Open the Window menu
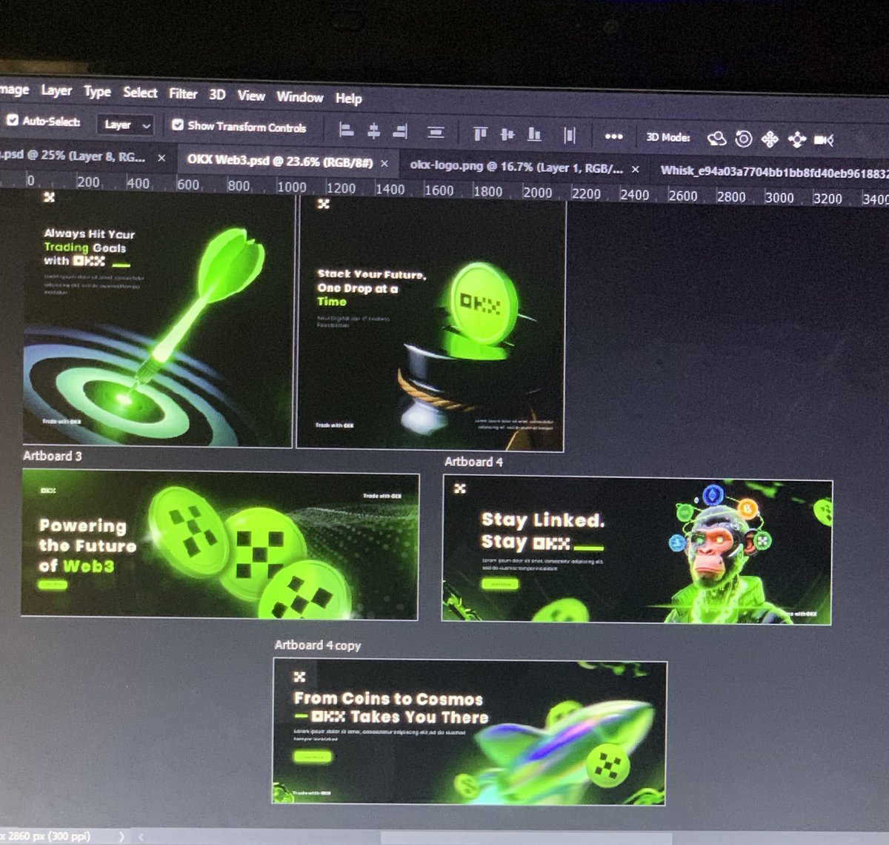Screen dimensions: 889x845 pyautogui.click(x=300, y=97)
